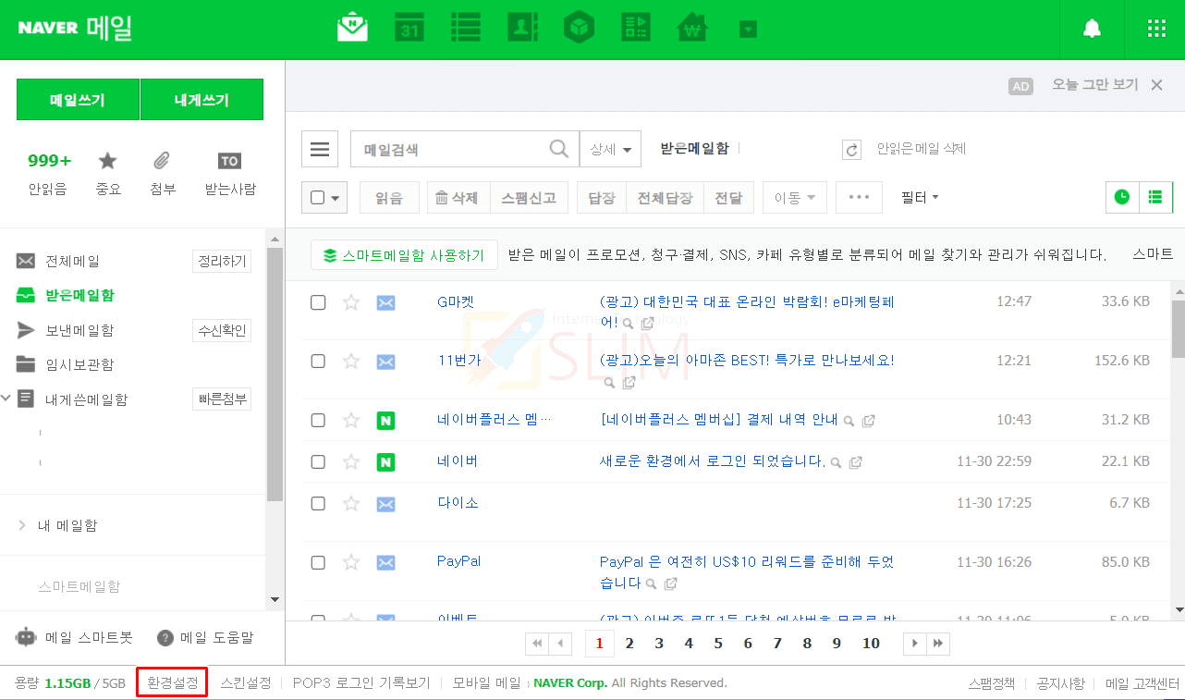Open 전체메일 folder
Screen dimensions: 1185x700
(72, 262)
